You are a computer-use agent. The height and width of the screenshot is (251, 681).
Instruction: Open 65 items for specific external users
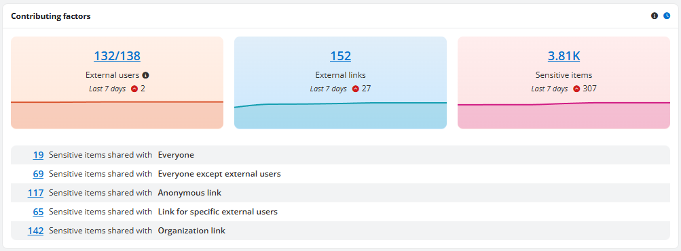point(38,212)
